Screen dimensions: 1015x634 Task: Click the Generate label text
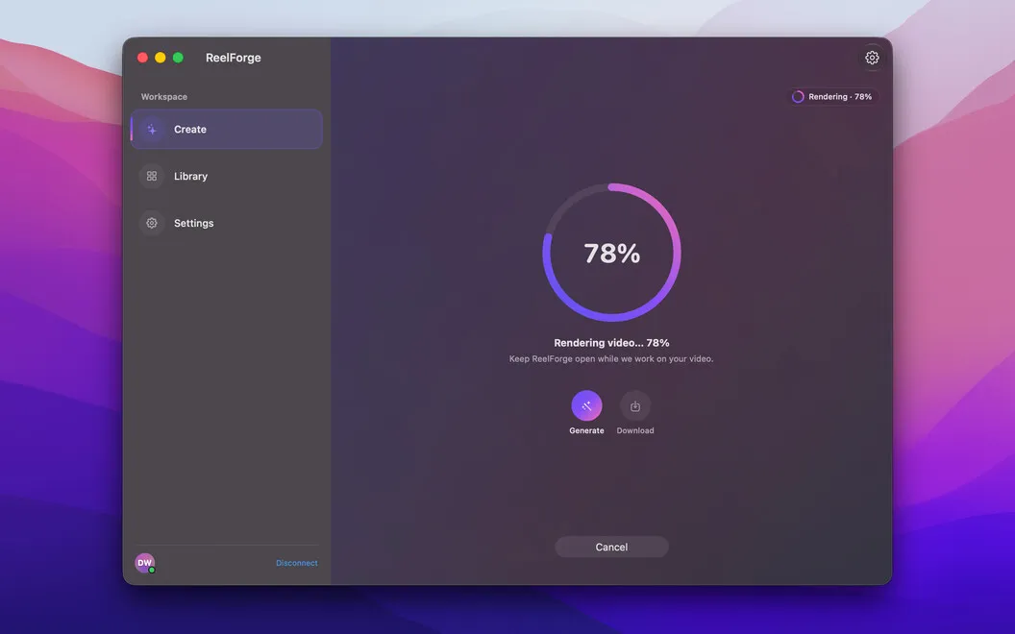586,430
